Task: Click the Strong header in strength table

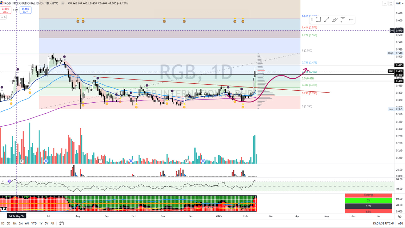Action: pos(368,195)
